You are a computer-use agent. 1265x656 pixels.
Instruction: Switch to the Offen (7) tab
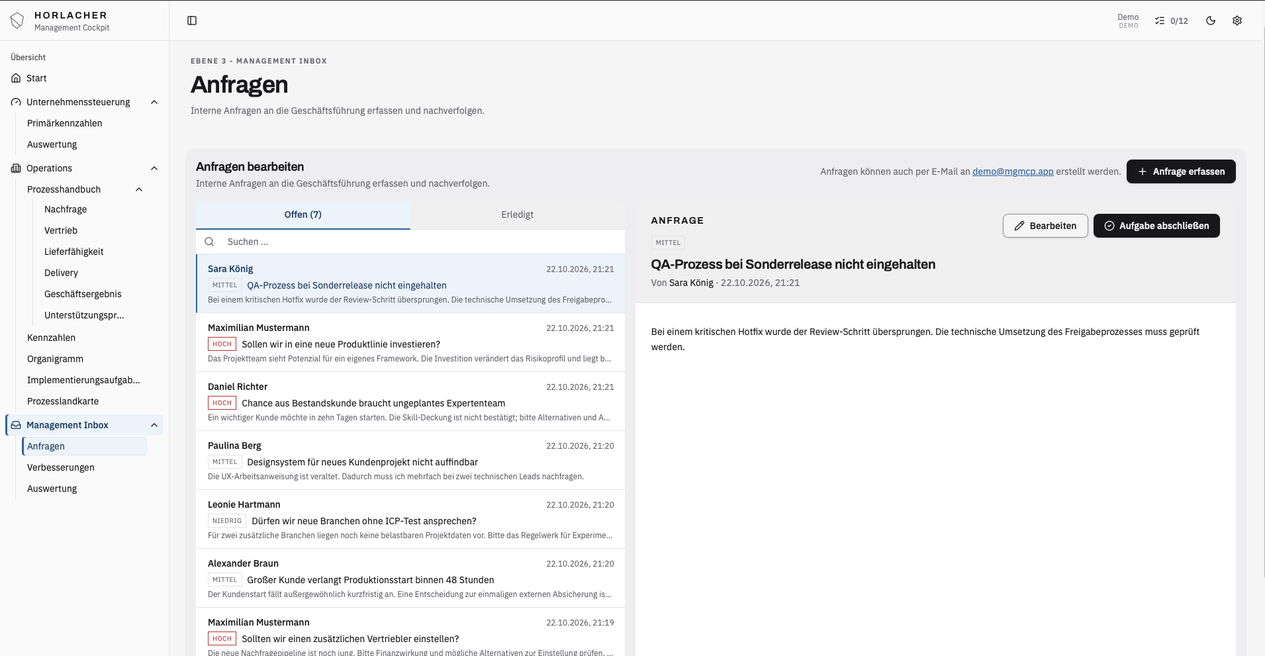tap(303, 214)
